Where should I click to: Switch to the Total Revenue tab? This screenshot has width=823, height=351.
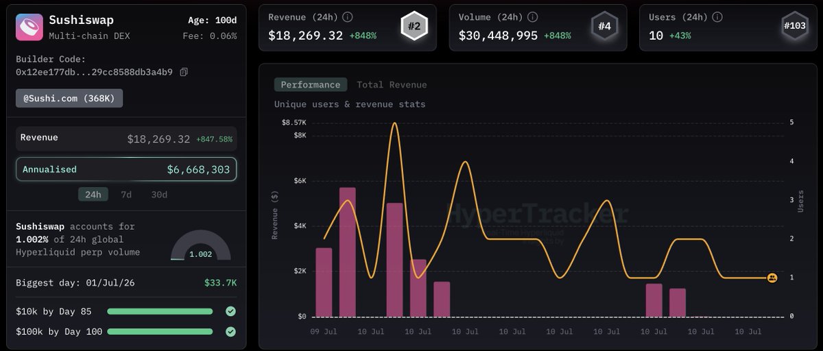coord(392,85)
